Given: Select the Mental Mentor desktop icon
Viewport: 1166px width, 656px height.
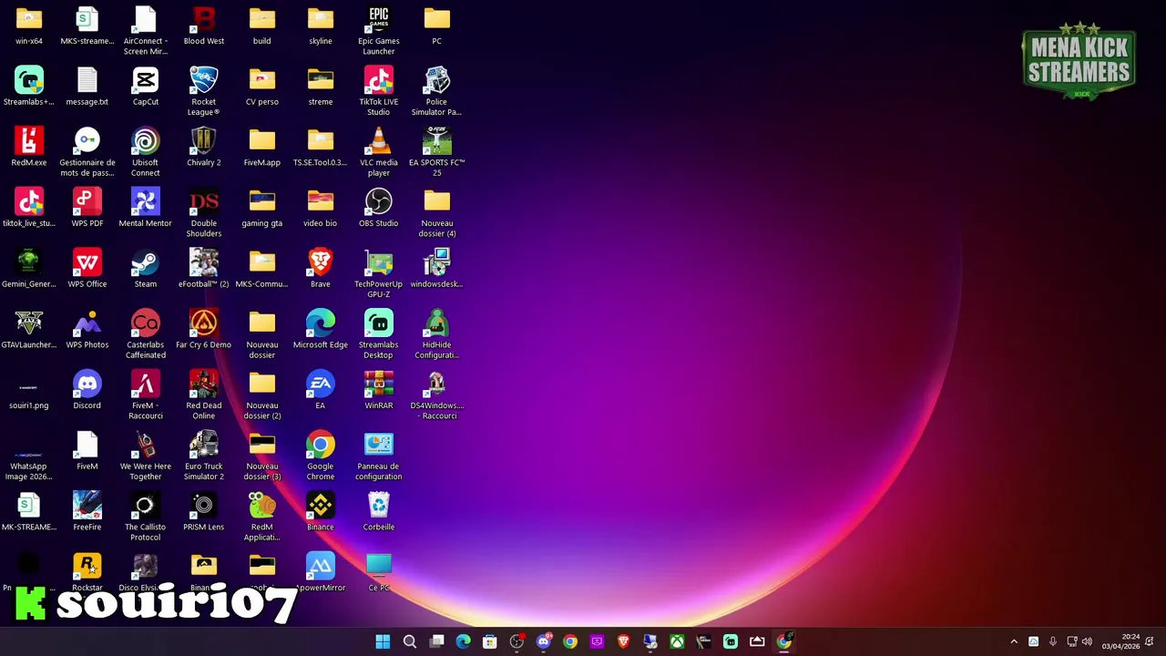Looking at the screenshot, I should tap(146, 207).
